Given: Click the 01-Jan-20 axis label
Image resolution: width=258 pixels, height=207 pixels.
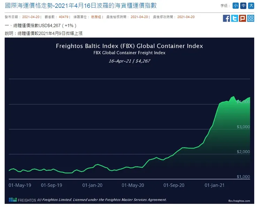Looking at the screenshot, I should point(92,185).
